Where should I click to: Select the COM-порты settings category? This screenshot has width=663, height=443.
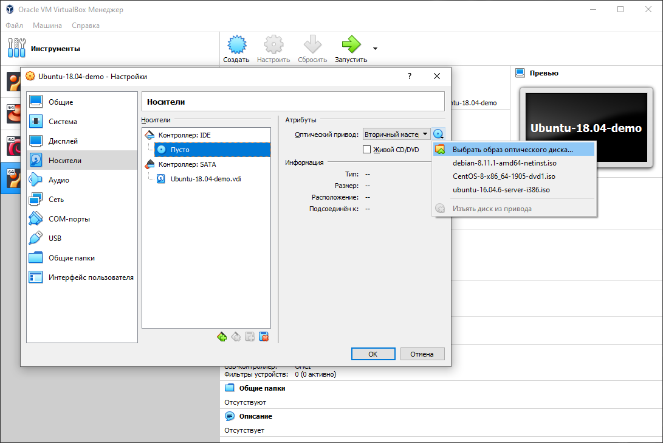[x=82, y=219]
